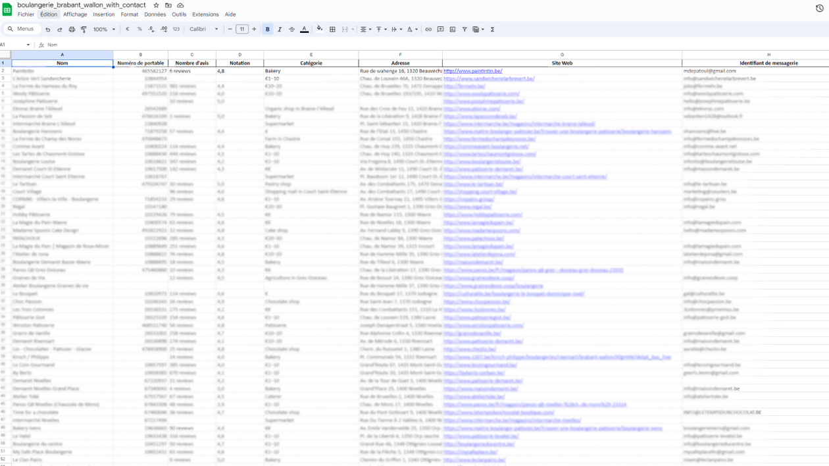Select the "Catégorie" header cell
Viewport: 829px width, 466px height.
[311, 63]
